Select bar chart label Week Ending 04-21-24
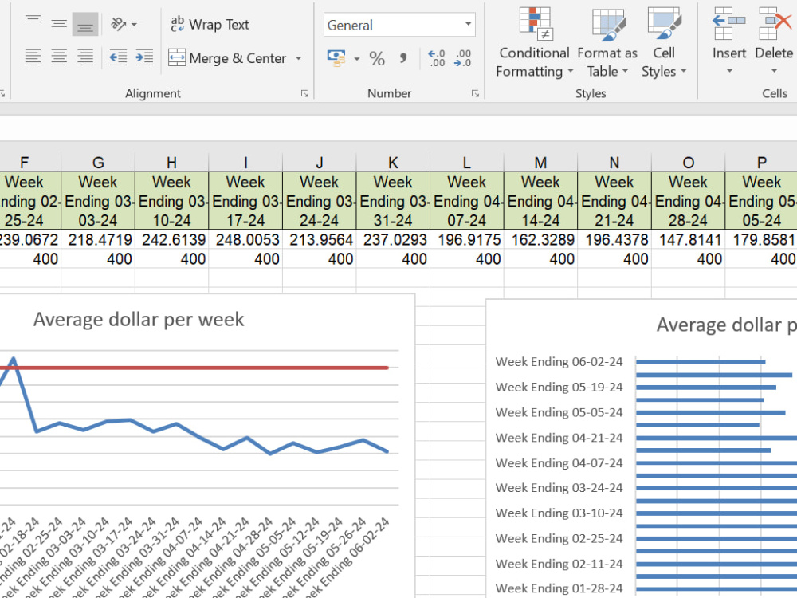The image size is (797, 598). [x=559, y=437]
